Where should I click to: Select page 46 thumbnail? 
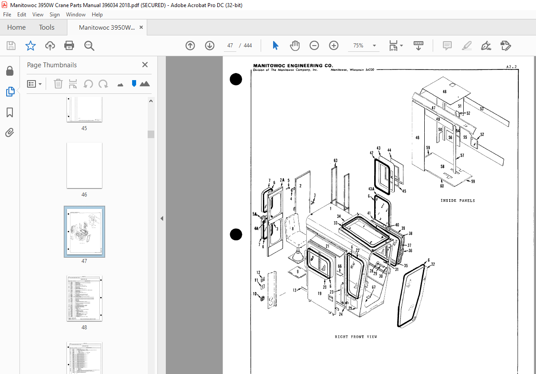coord(84,166)
